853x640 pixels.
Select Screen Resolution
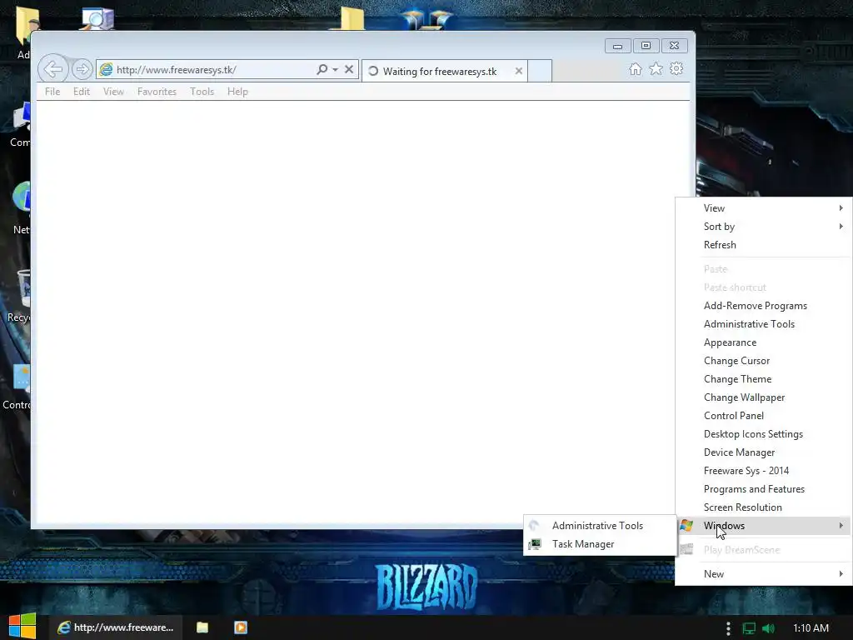[x=763, y=507]
